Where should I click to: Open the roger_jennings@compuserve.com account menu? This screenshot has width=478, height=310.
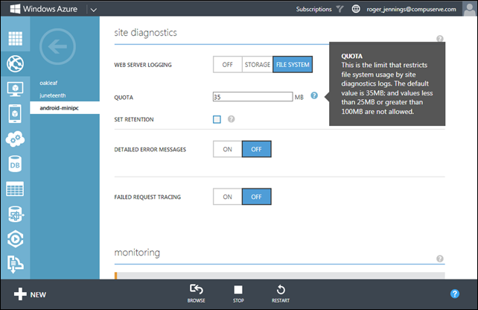click(411, 9)
